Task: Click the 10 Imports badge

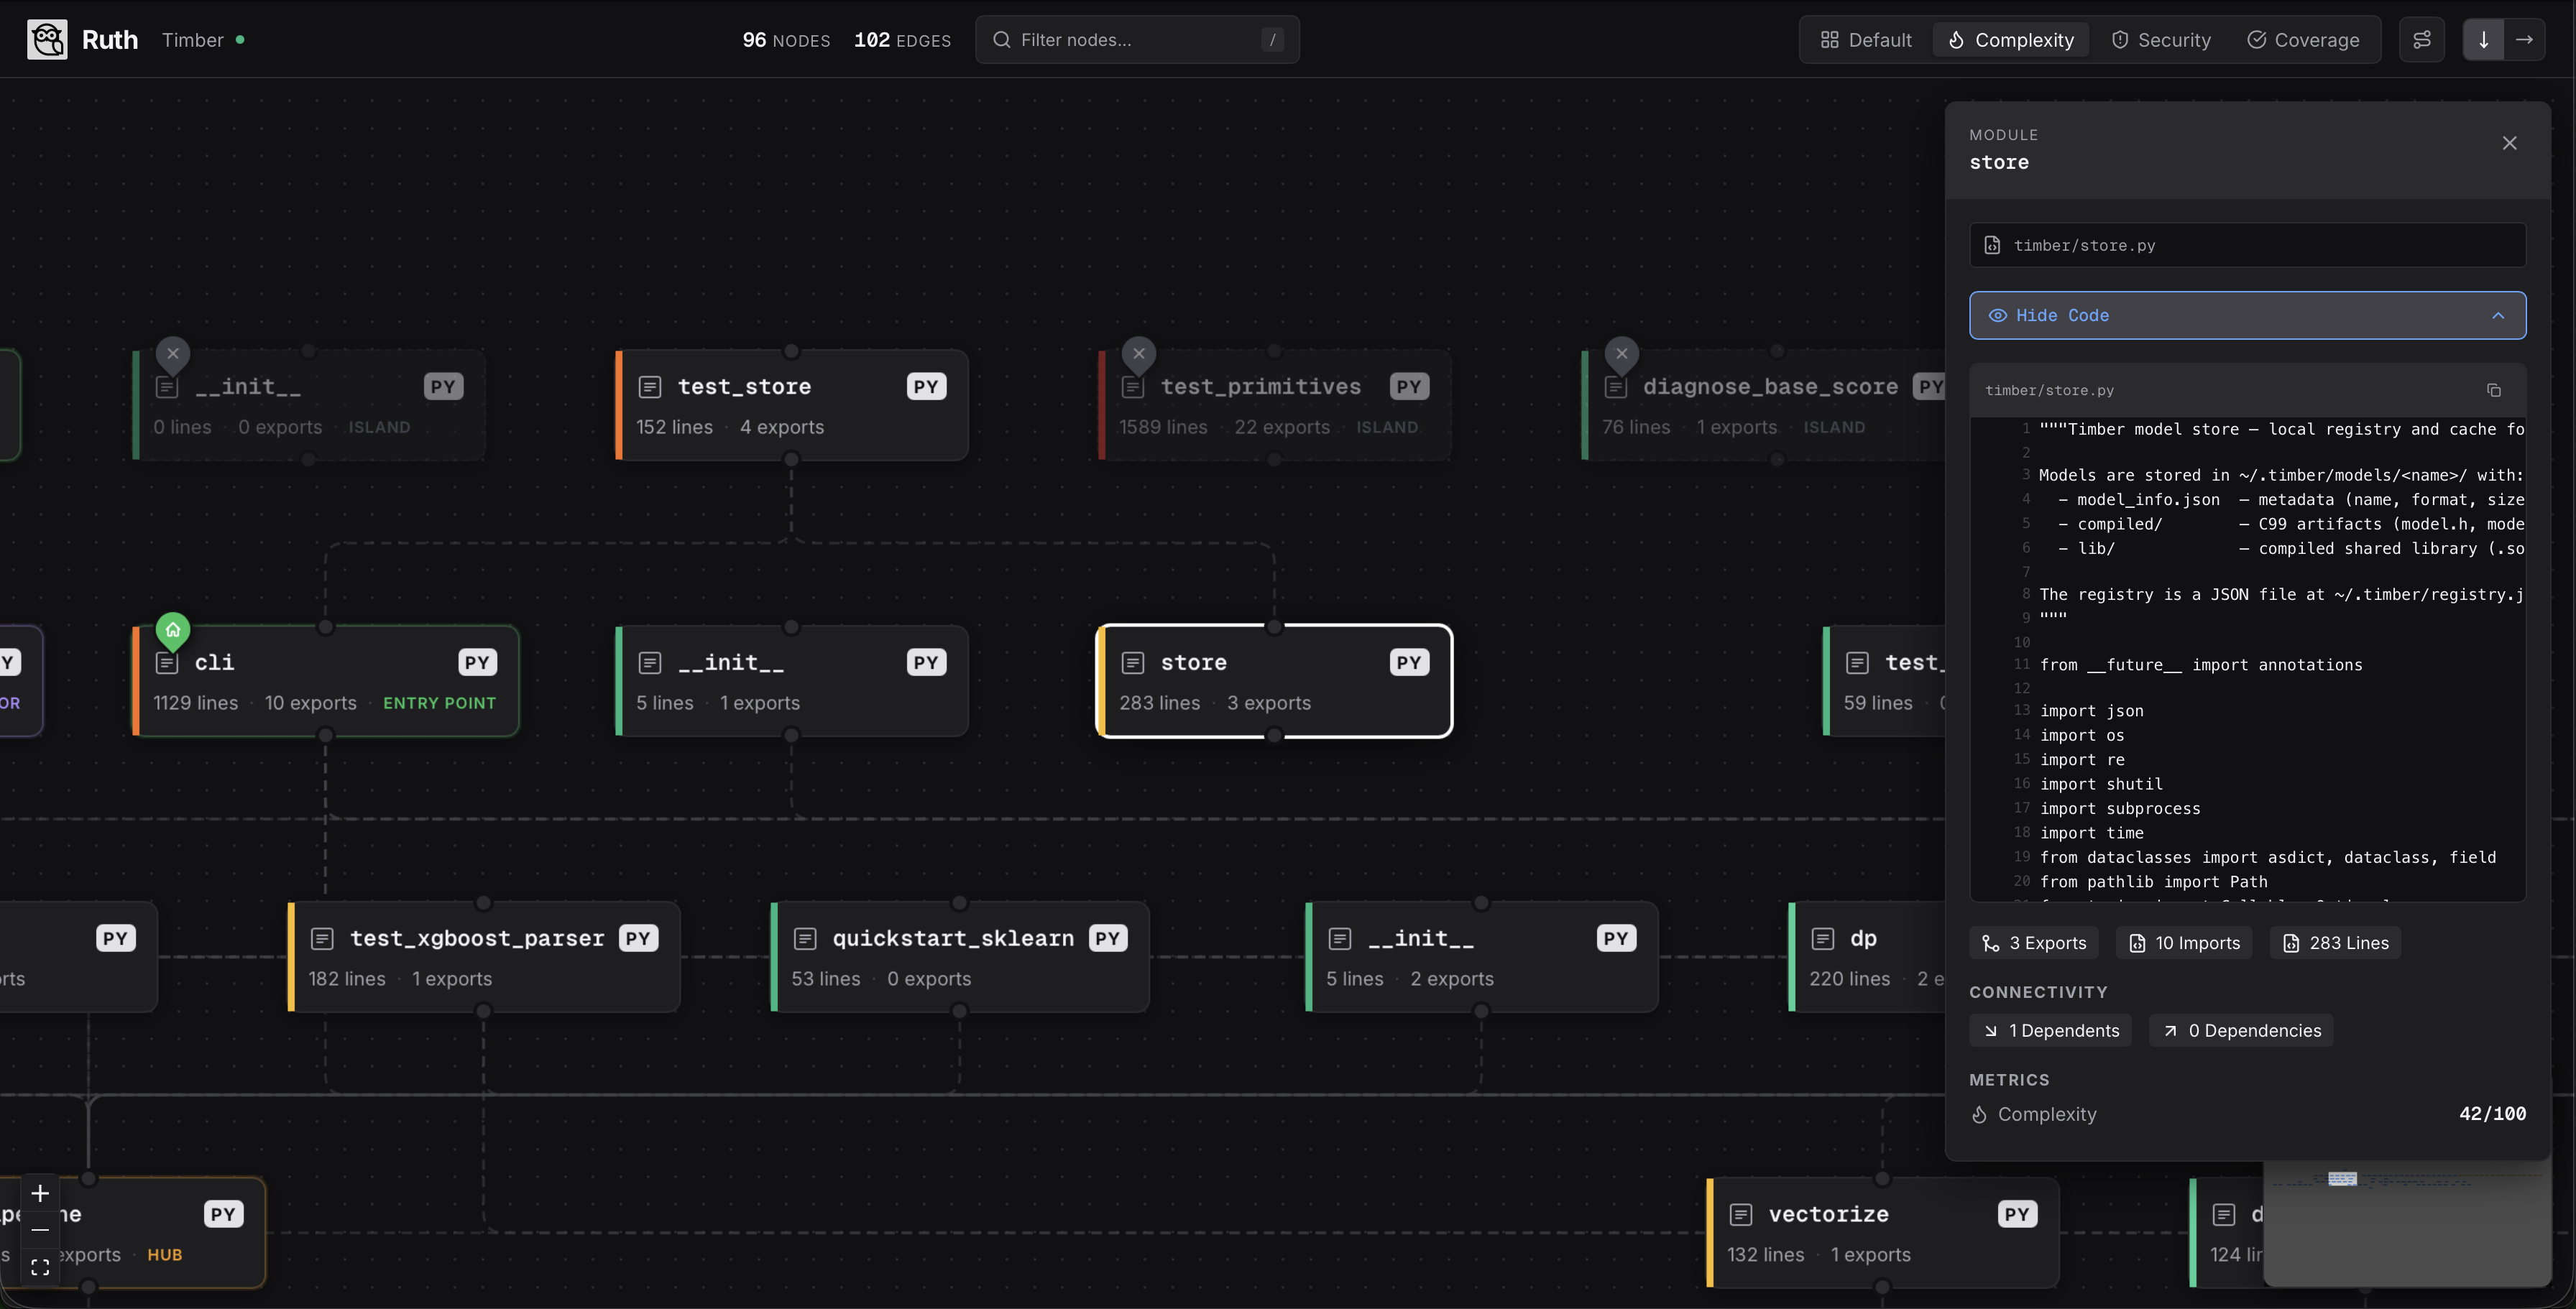Action: point(2184,943)
